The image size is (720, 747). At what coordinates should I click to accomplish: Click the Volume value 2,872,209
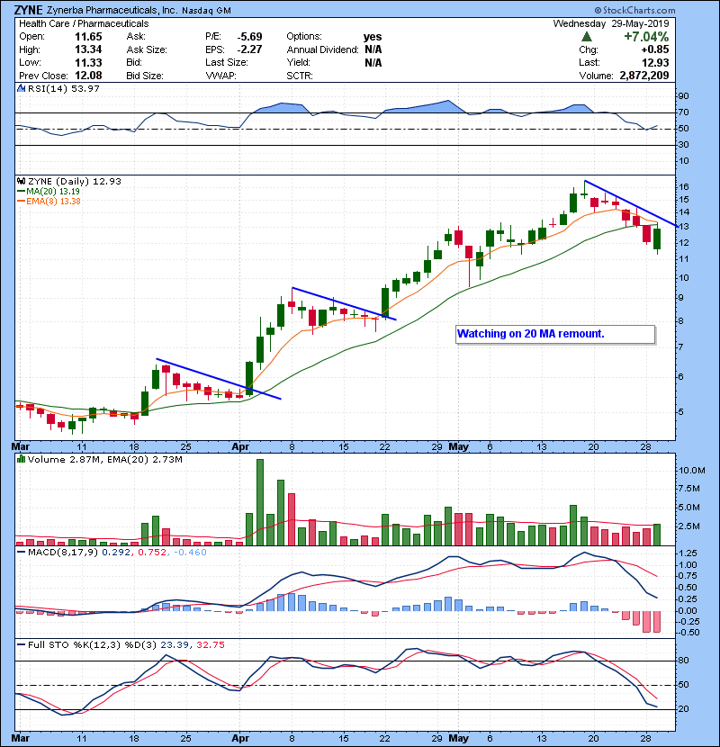[644, 76]
